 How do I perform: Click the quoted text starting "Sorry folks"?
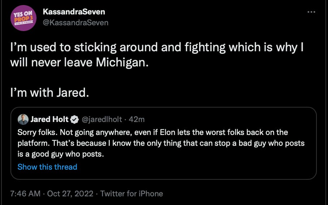tap(152, 132)
